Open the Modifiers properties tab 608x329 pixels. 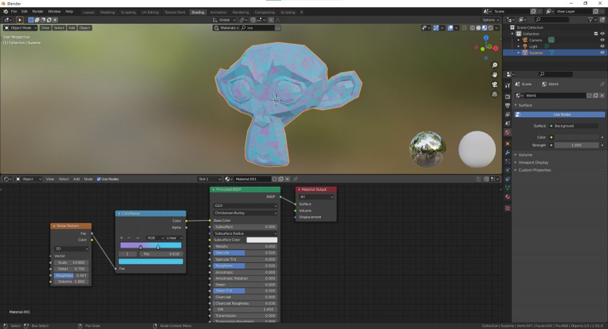pos(508,152)
